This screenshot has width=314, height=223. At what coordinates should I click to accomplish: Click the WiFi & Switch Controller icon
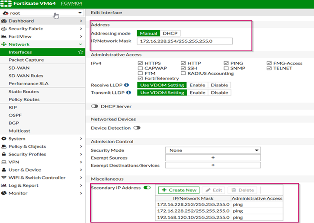4,178
